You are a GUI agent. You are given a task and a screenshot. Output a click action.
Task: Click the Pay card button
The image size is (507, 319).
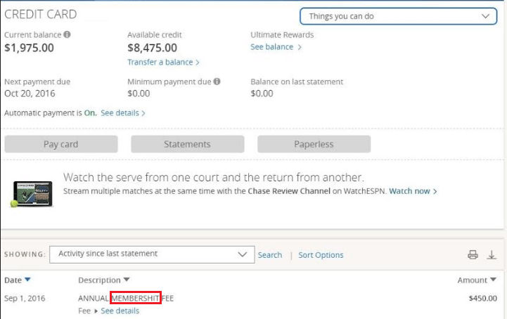pos(61,144)
